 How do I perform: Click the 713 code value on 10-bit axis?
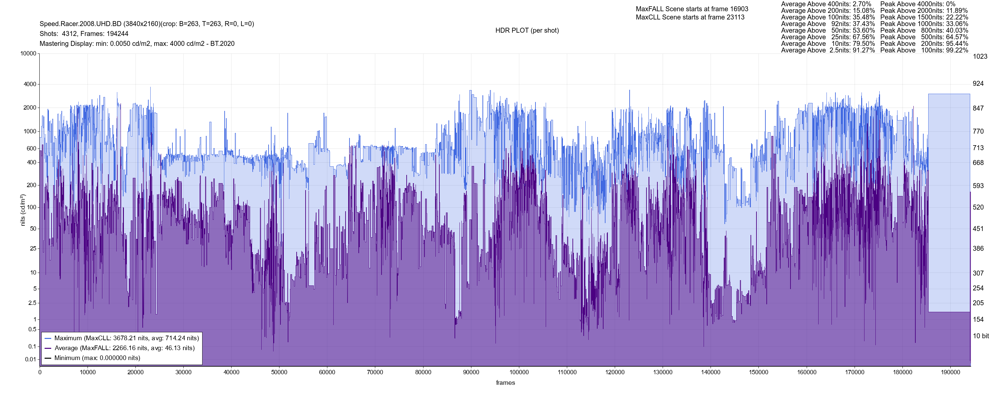[x=978, y=148]
